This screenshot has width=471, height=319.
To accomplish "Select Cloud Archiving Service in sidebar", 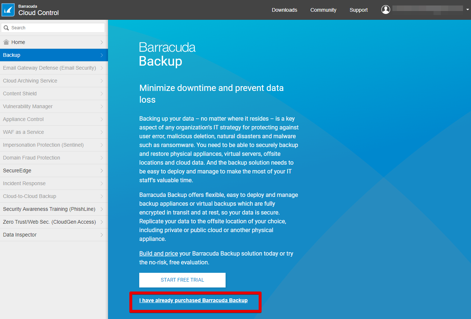I will click(54, 81).
